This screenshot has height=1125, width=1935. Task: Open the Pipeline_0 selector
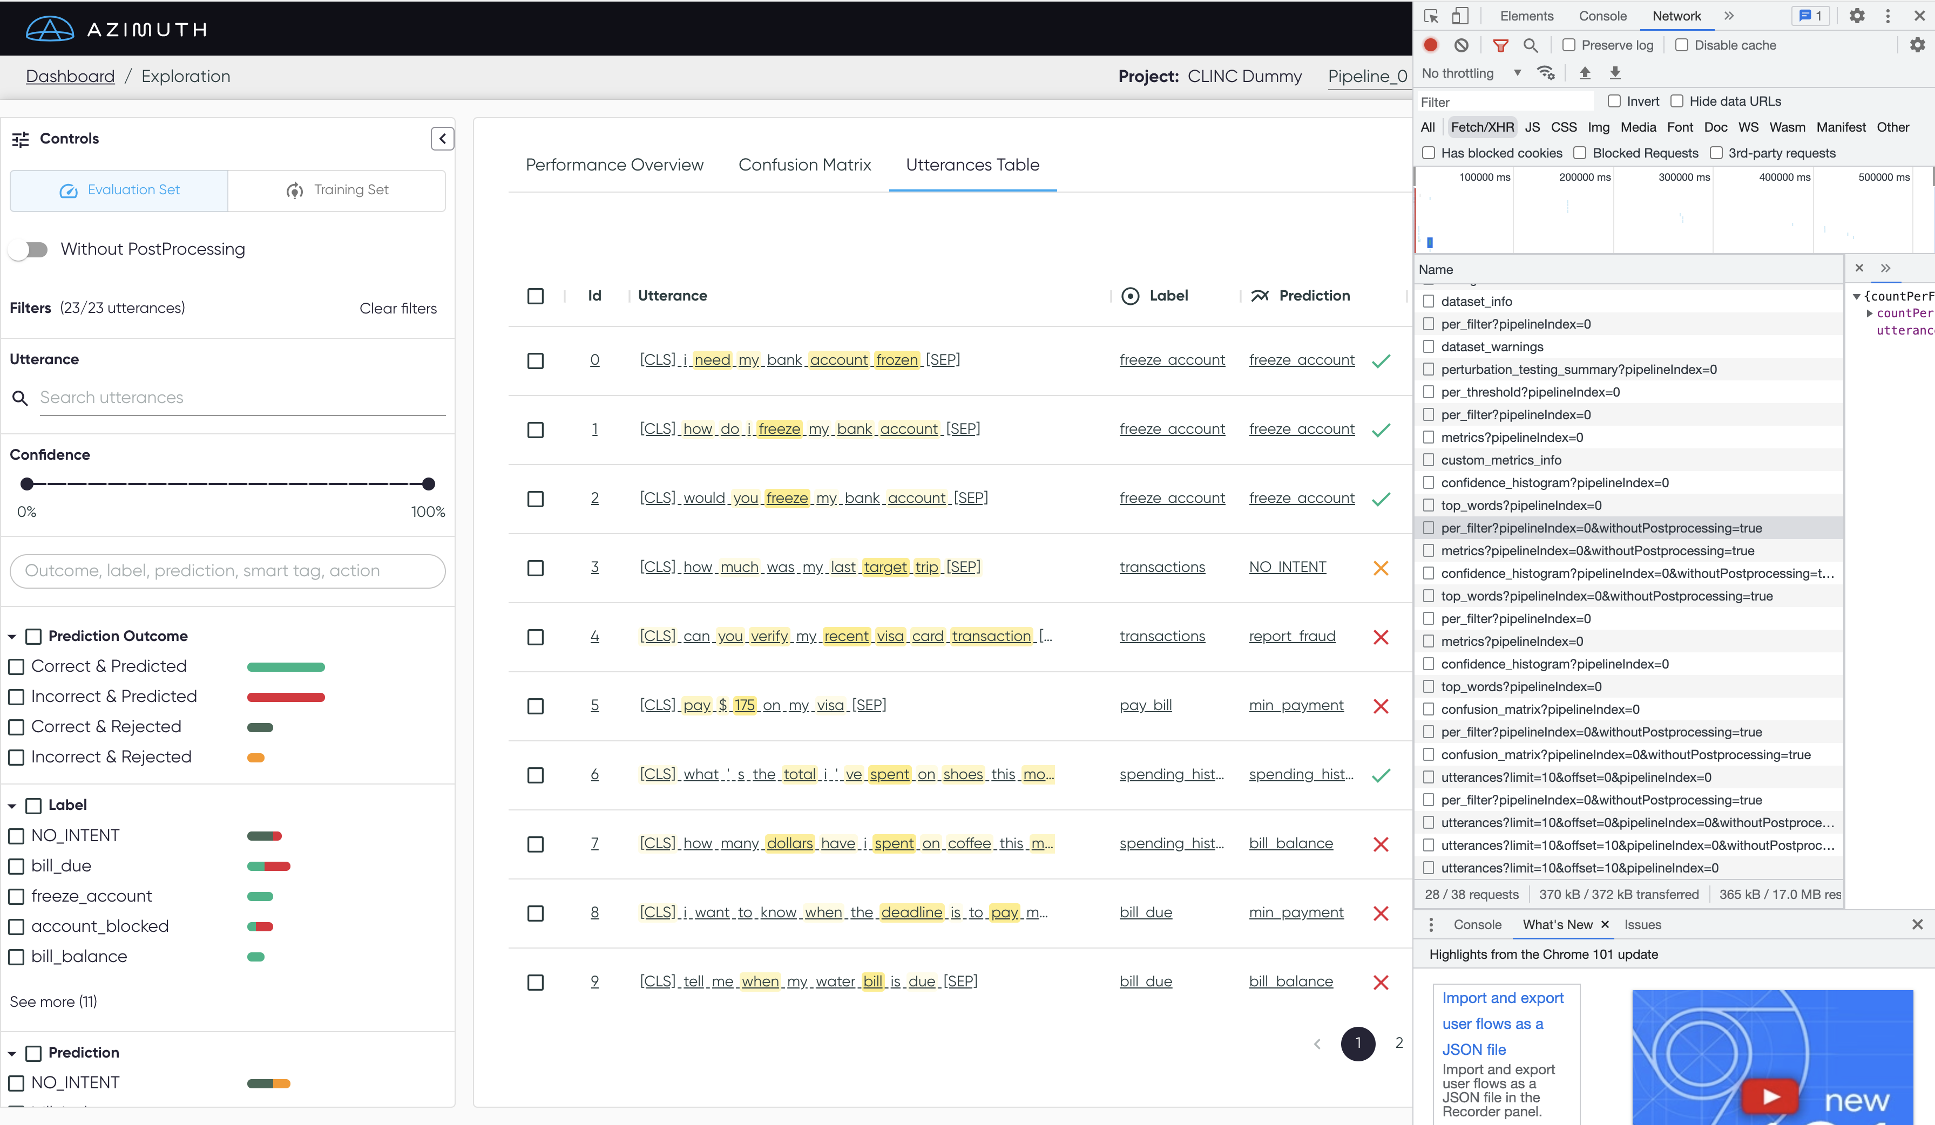[x=1368, y=76]
